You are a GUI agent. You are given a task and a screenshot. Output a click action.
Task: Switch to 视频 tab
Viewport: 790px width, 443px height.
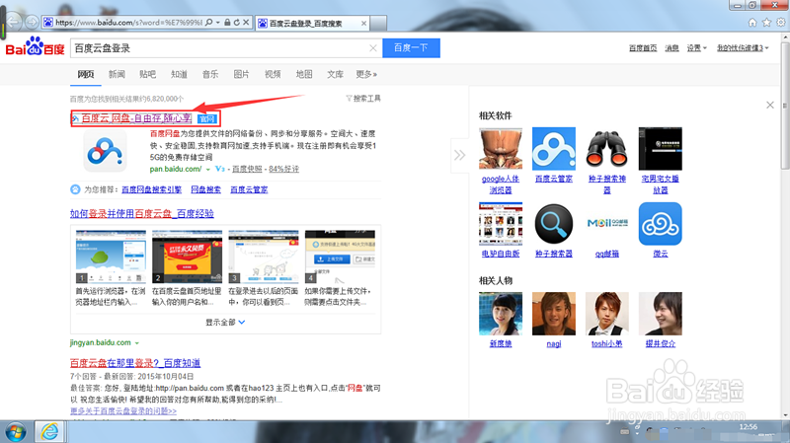pyautogui.click(x=273, y=74)
